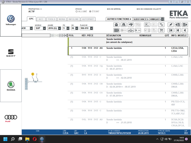The image size is (191, 143).
Task: Click the help question mark title button
Action: (x=171, y=2)
